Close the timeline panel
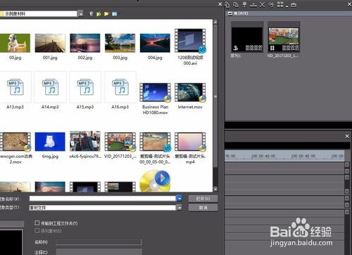Viewport: 352px width, 255px height. coord(347,136)
